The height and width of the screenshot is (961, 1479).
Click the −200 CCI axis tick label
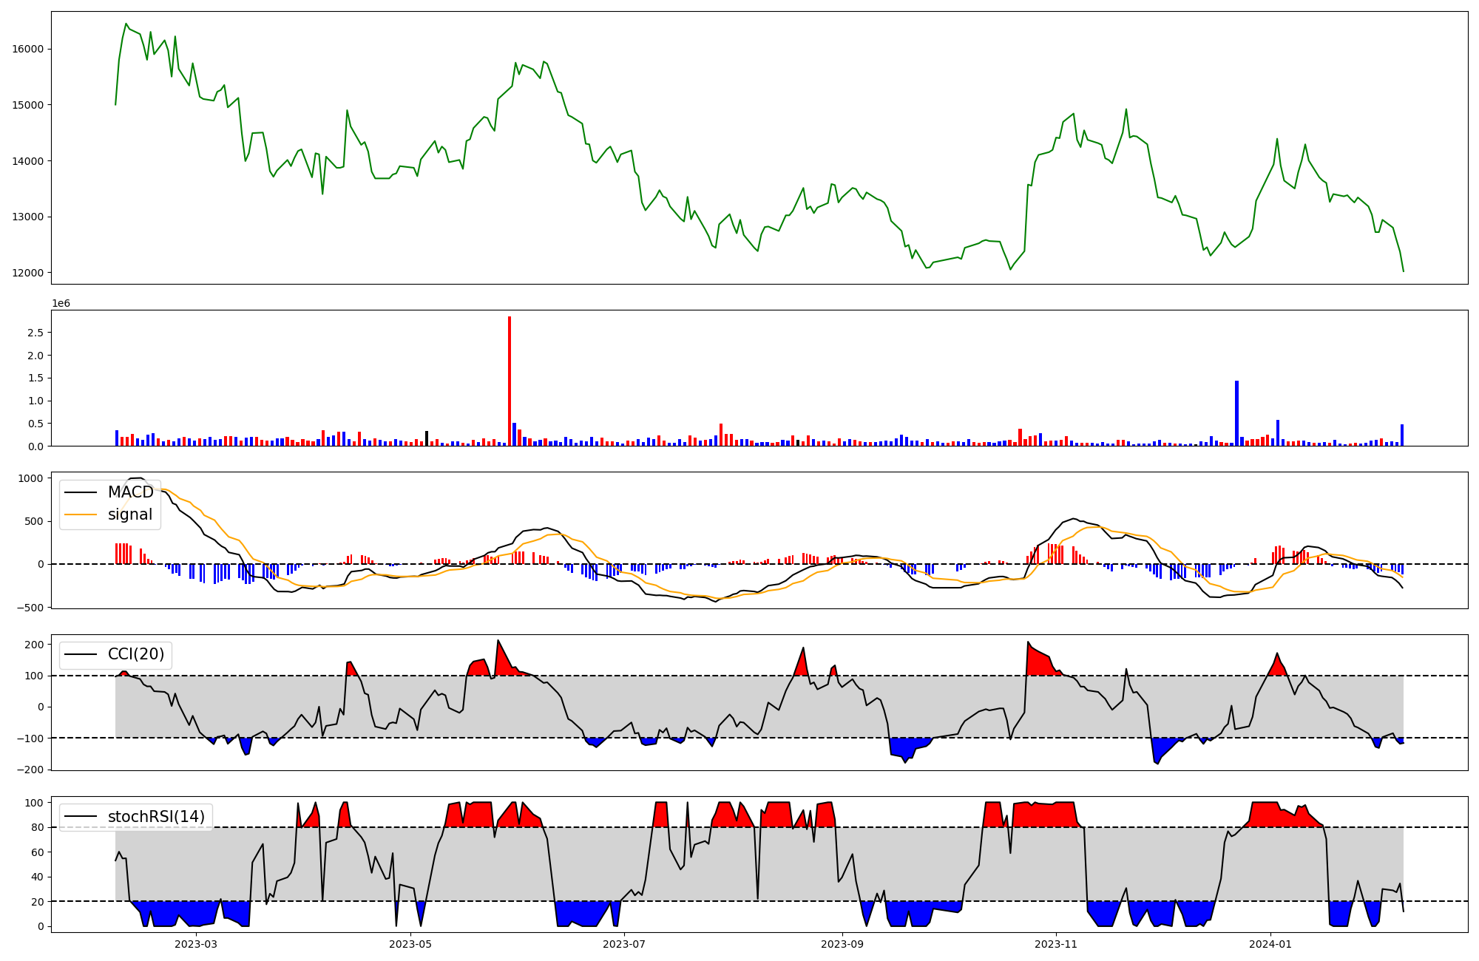(30, 770)
